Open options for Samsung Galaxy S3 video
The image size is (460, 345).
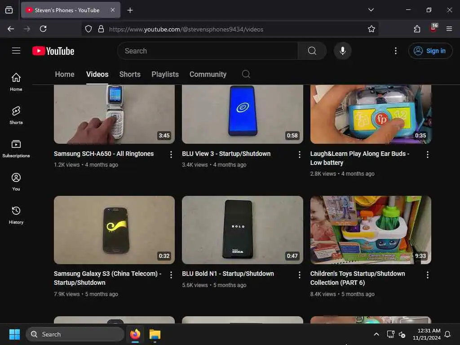coord(171,274)
